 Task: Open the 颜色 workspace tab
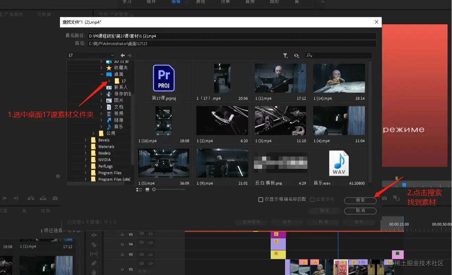(x=200, y=2)
